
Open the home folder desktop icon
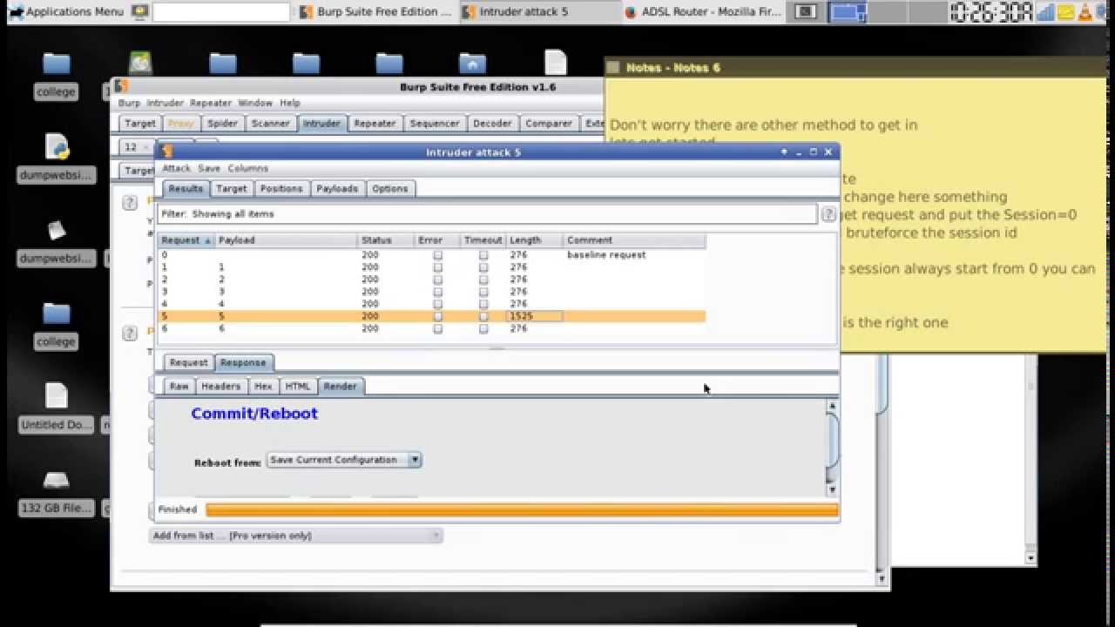[x=472, y=63]
